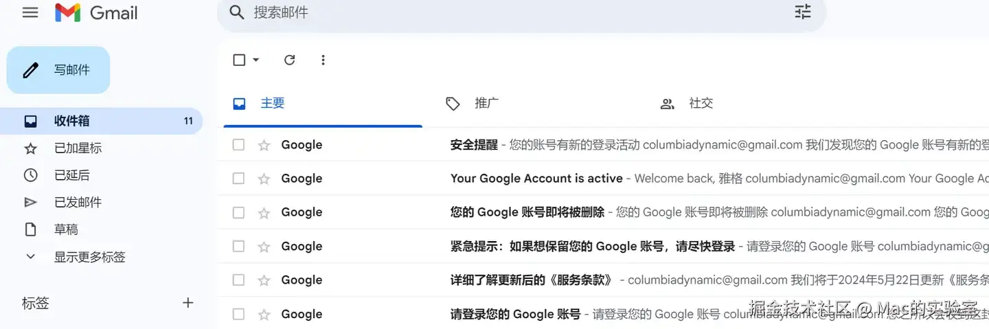Open the 已延后 snoozed folder
Viewport: 989px width, 329px height.
point(71,175)
